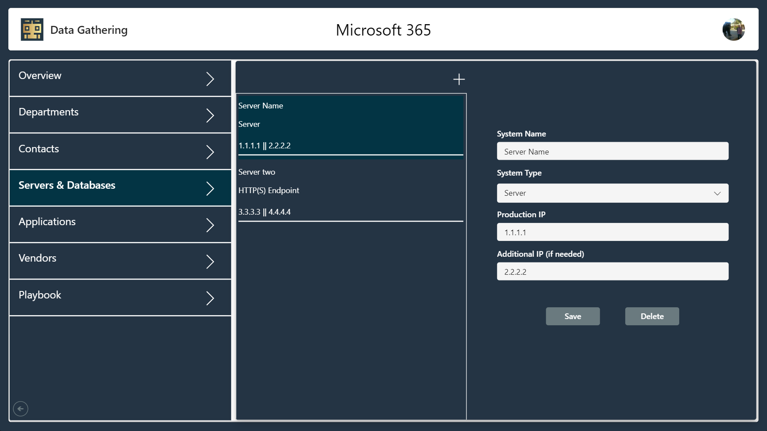Click the chevron next to Contacts
The width and height of the screenshot is (767, 431).
click(x=210, y=152)
